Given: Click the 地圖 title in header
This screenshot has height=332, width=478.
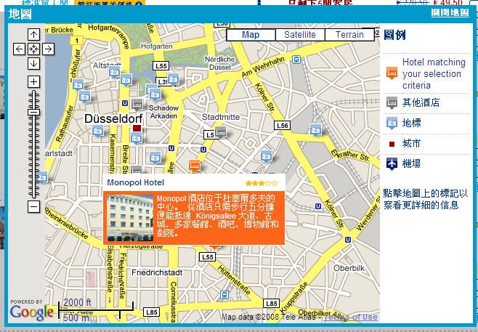Looking at the screenshot, I should click(x=20, y=14).
